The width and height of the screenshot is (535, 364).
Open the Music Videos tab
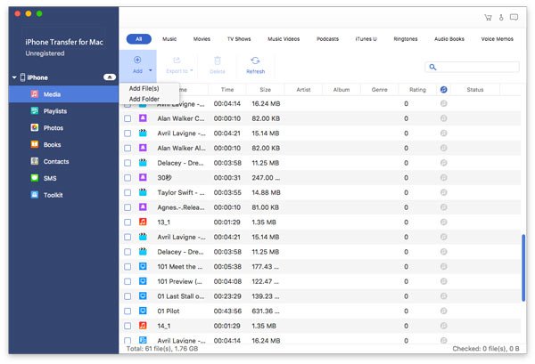[284, 39]
